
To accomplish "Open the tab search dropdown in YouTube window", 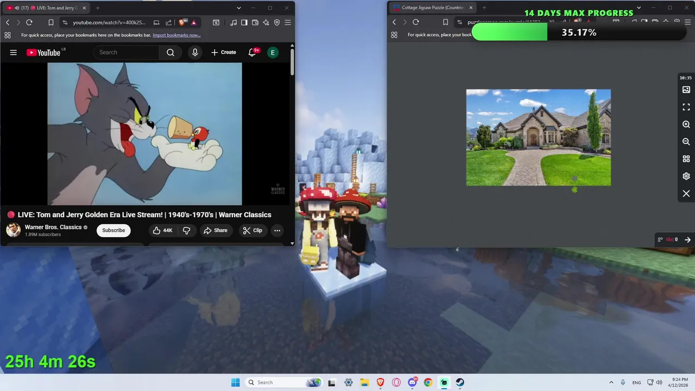I will [239, 8].
